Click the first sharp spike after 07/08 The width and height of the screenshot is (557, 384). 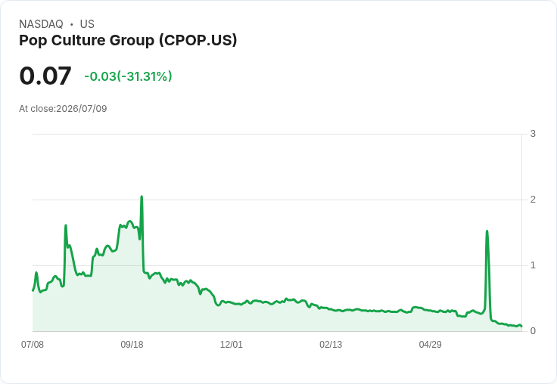pyautogui.click(x=66, y=225)
